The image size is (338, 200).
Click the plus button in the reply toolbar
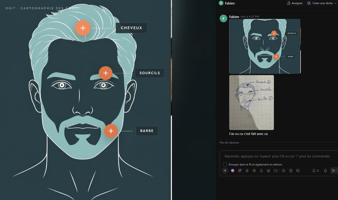(225, 170)
